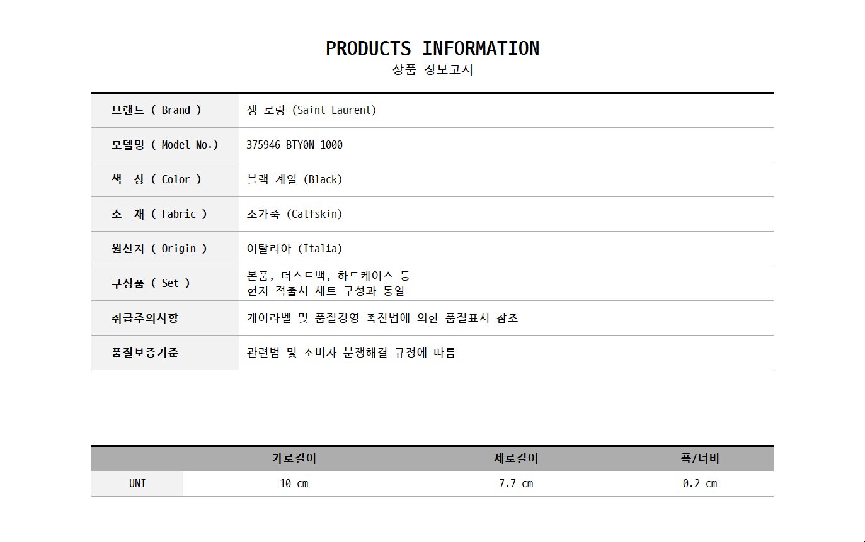The width and height of the screenshot is (865, 542).
Task: Click the 생 로랑 (Saint Laurent) value
Action: pyautogui.click(x=311, y=110)
